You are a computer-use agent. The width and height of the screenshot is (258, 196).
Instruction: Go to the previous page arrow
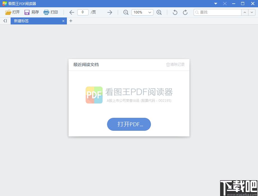(72, 12)
